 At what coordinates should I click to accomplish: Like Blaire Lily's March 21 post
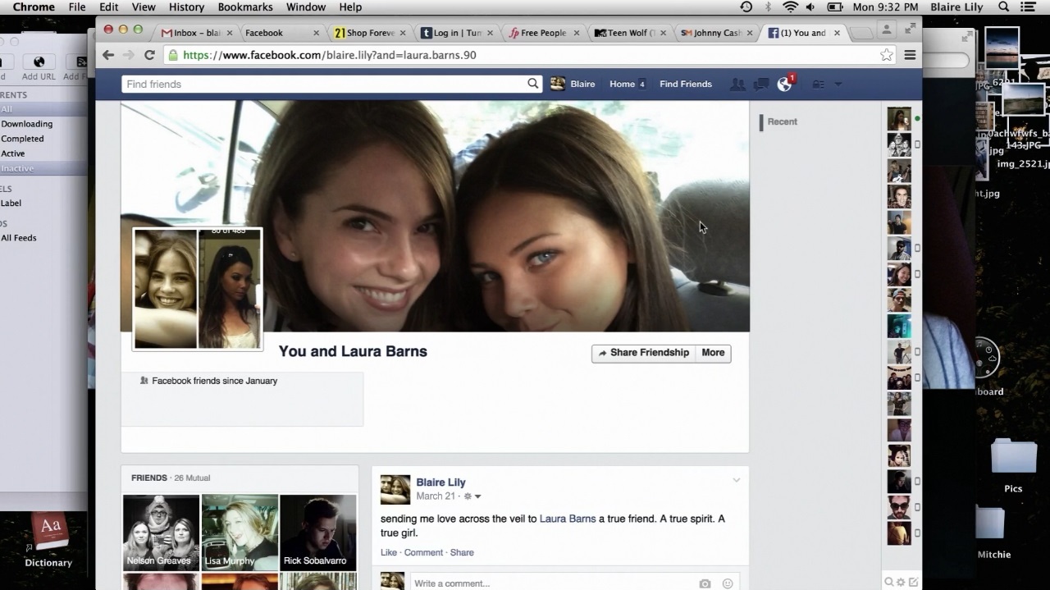click(388, 552)
